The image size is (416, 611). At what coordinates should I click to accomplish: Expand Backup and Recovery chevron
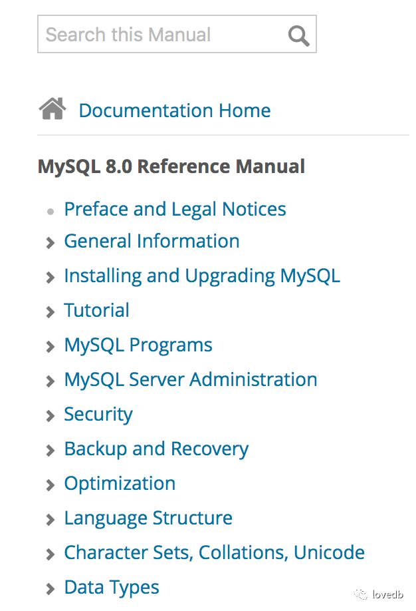tap(51, 451)
